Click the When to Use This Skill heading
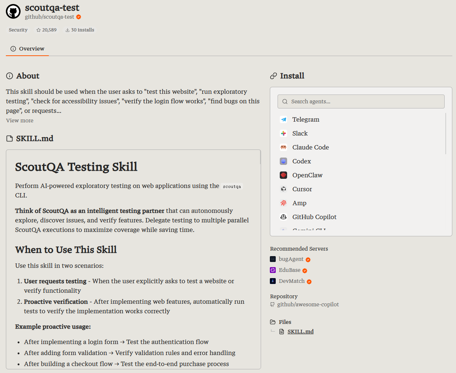The width and height of the screenshot is (456, 373). tap(66, 250)
